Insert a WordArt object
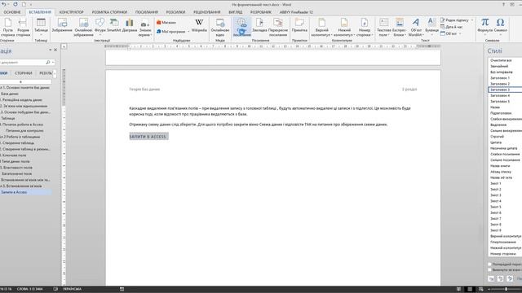Viewport: 522px width, 293px height. click(x=415, y=27)
